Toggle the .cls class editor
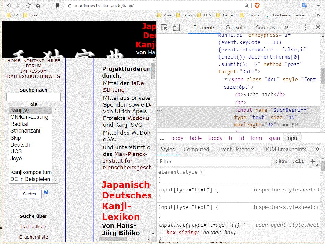The image size is (325, 244). (x=298, y=161)
